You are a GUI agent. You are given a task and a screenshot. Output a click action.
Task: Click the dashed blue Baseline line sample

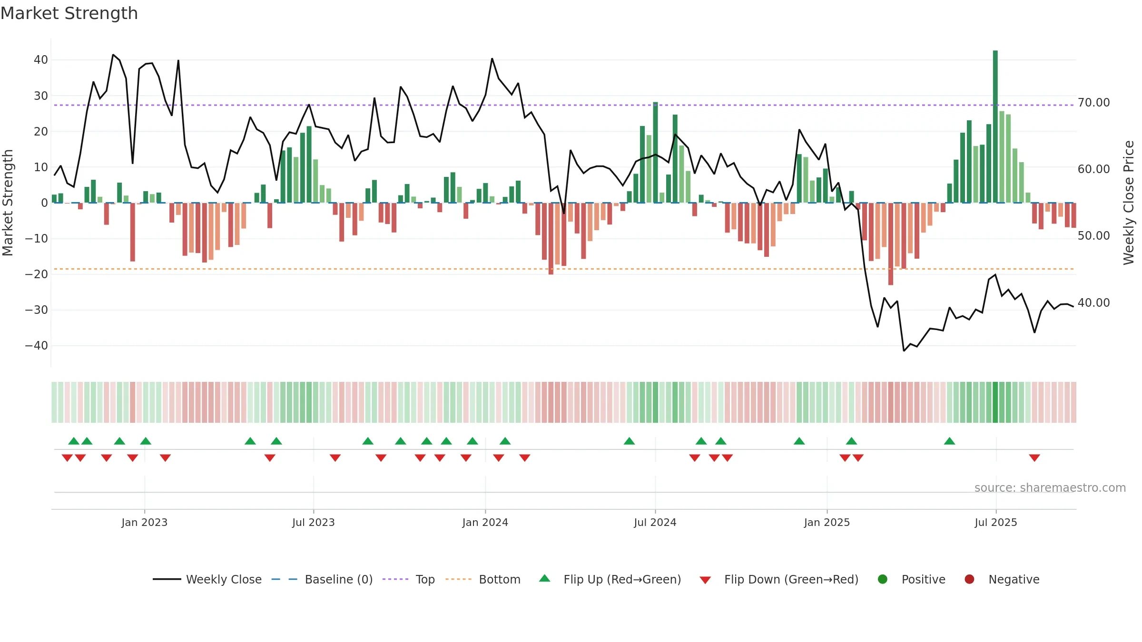point(284,579)
